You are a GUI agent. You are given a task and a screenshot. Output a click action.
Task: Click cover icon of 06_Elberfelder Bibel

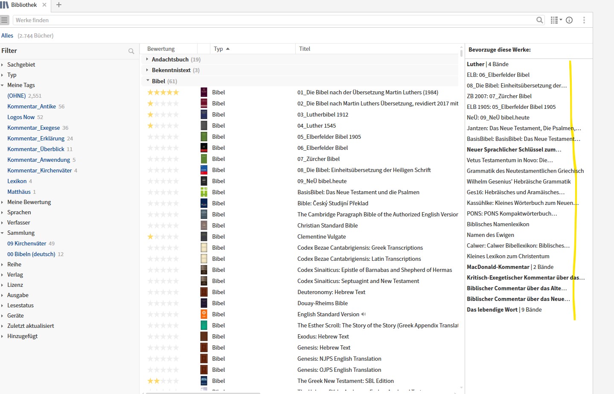[204, 148]
